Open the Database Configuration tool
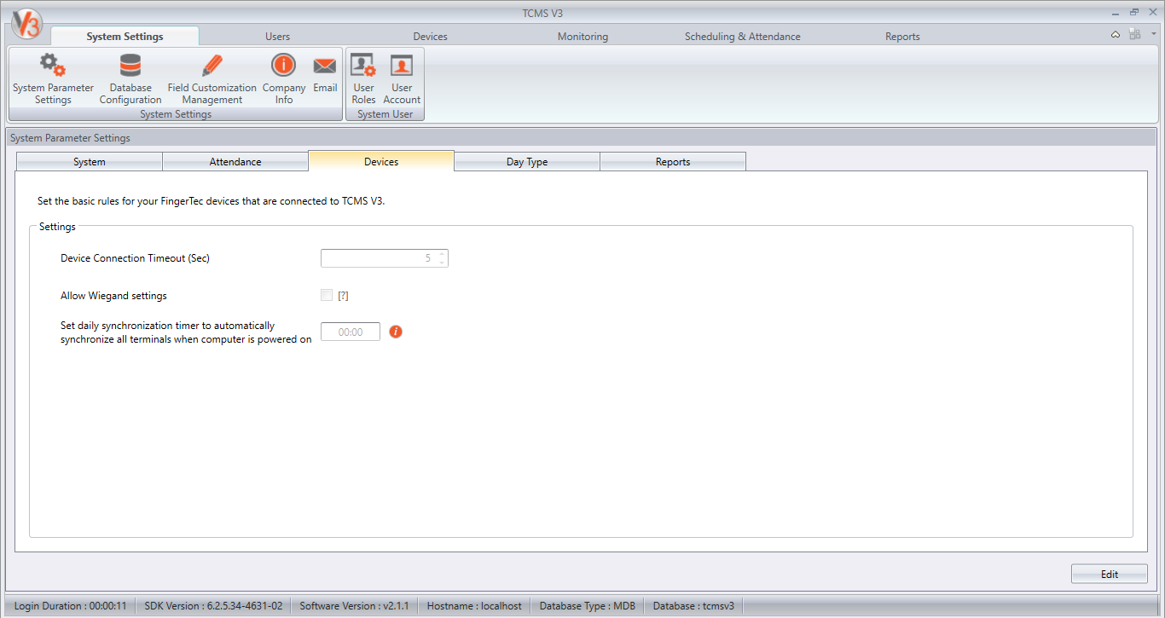This screenshot has height=618, width=1165. [130, 78]
